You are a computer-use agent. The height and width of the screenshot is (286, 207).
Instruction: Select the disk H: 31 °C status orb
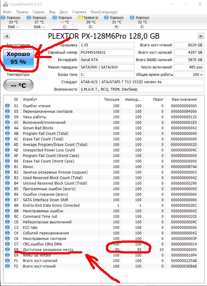click(x=106, y=18)
